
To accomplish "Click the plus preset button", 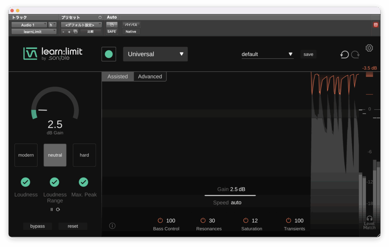I will point(69,32).
